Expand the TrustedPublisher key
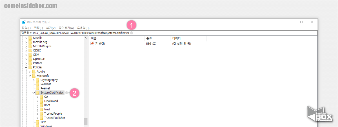Screen dimensions: 338x127 (x=37, y=118)
